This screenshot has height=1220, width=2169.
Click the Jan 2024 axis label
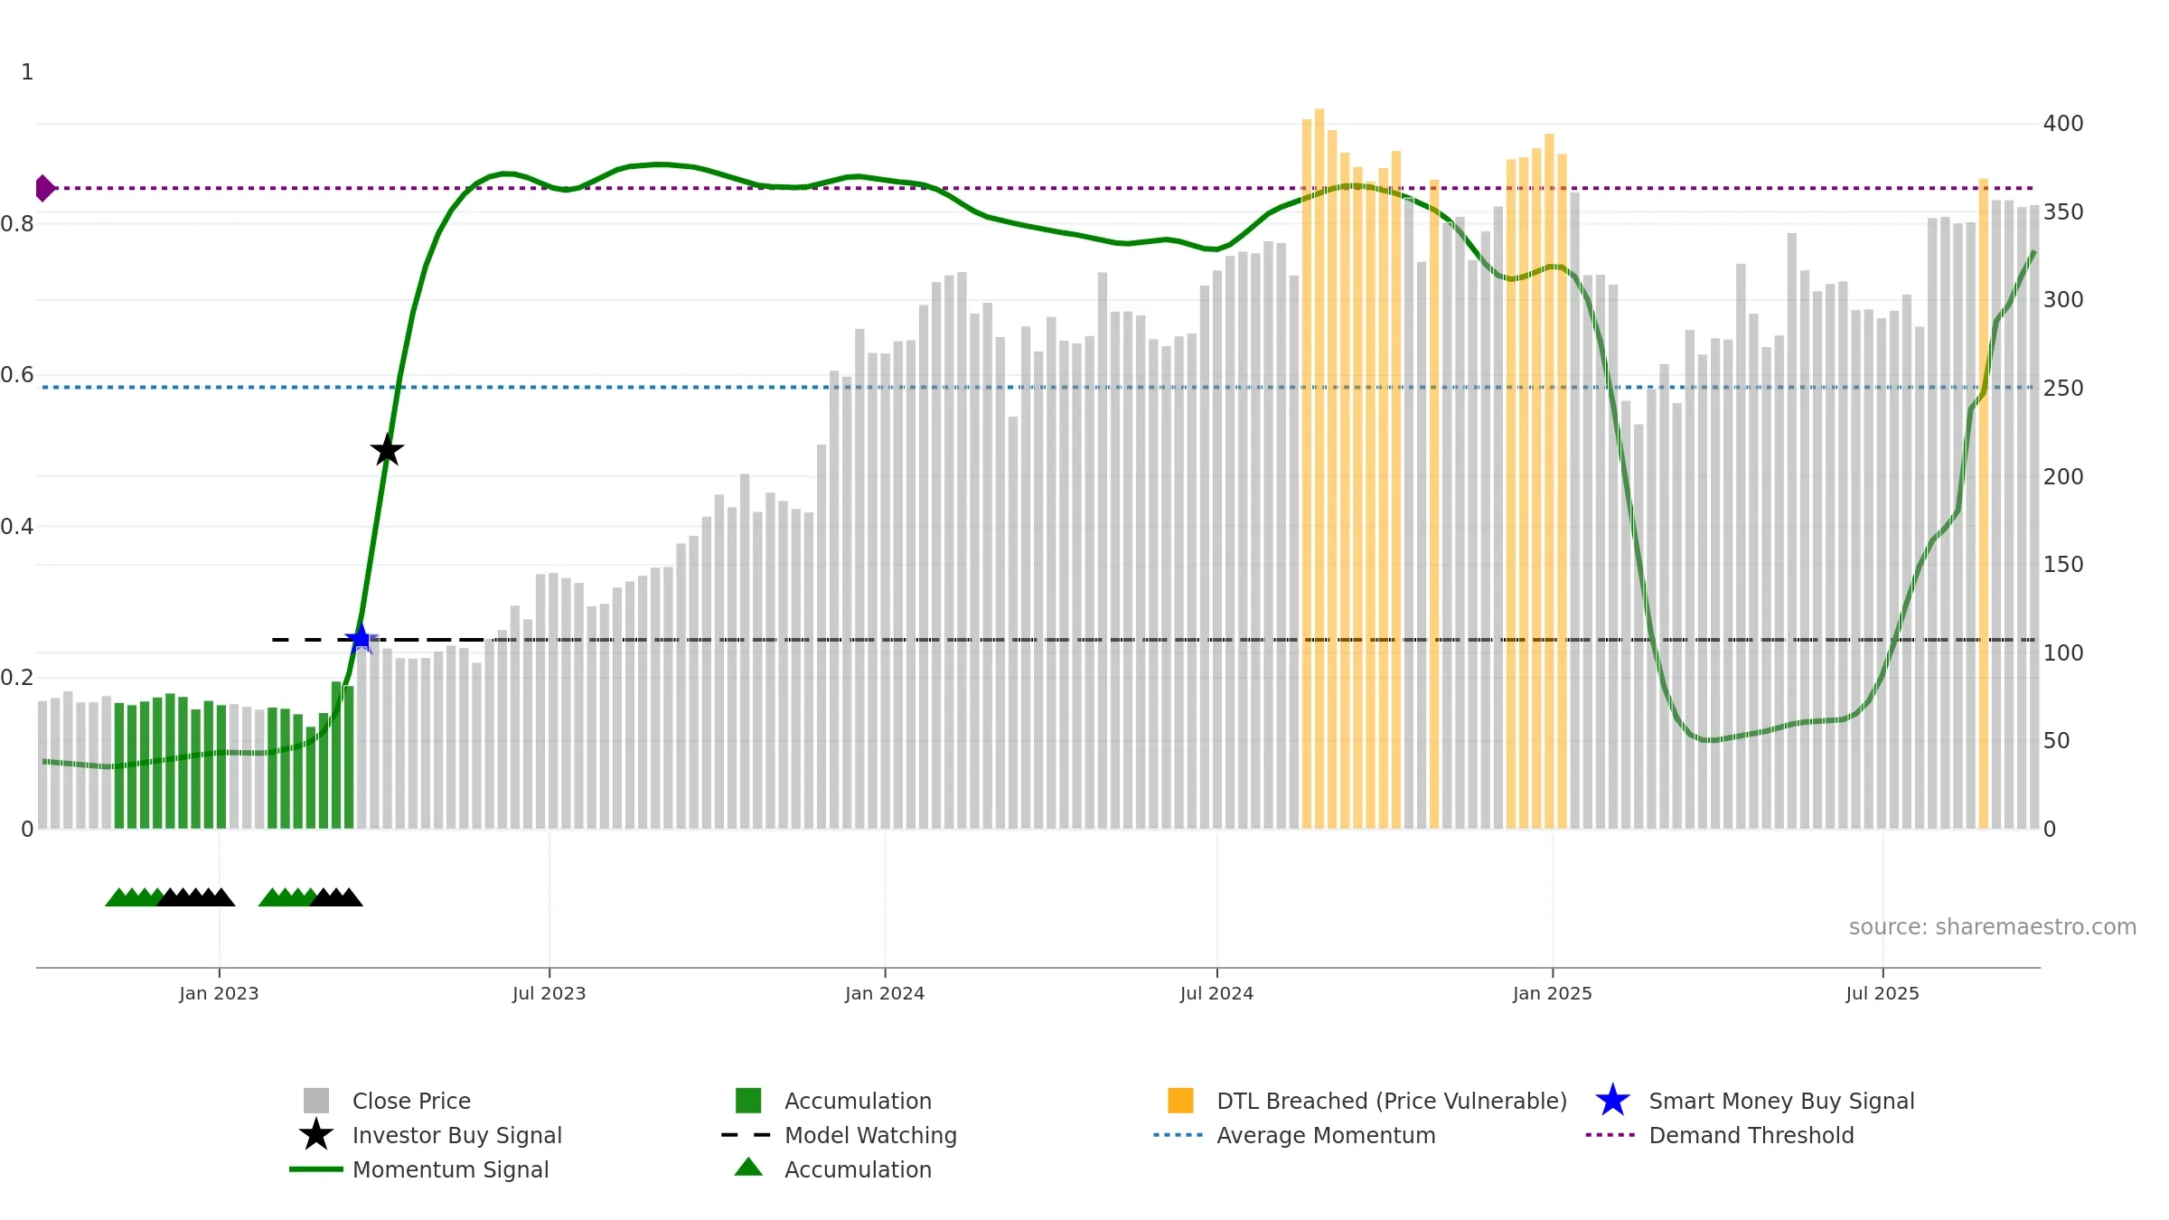(885, 994)
